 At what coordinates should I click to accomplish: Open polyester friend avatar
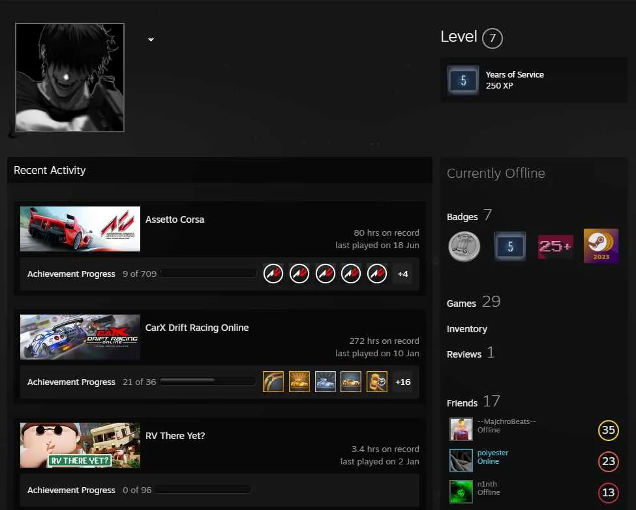point(461,460)
